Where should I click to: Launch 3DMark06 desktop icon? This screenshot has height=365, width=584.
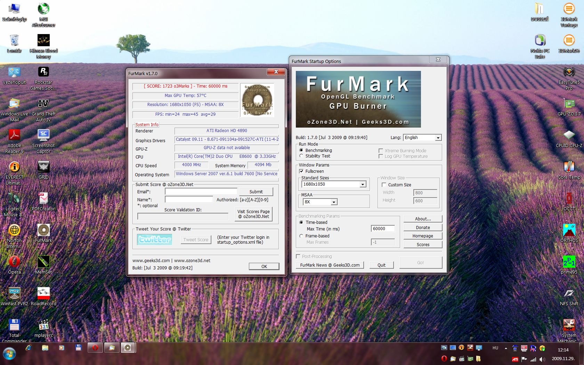click(x=569, y=43)
